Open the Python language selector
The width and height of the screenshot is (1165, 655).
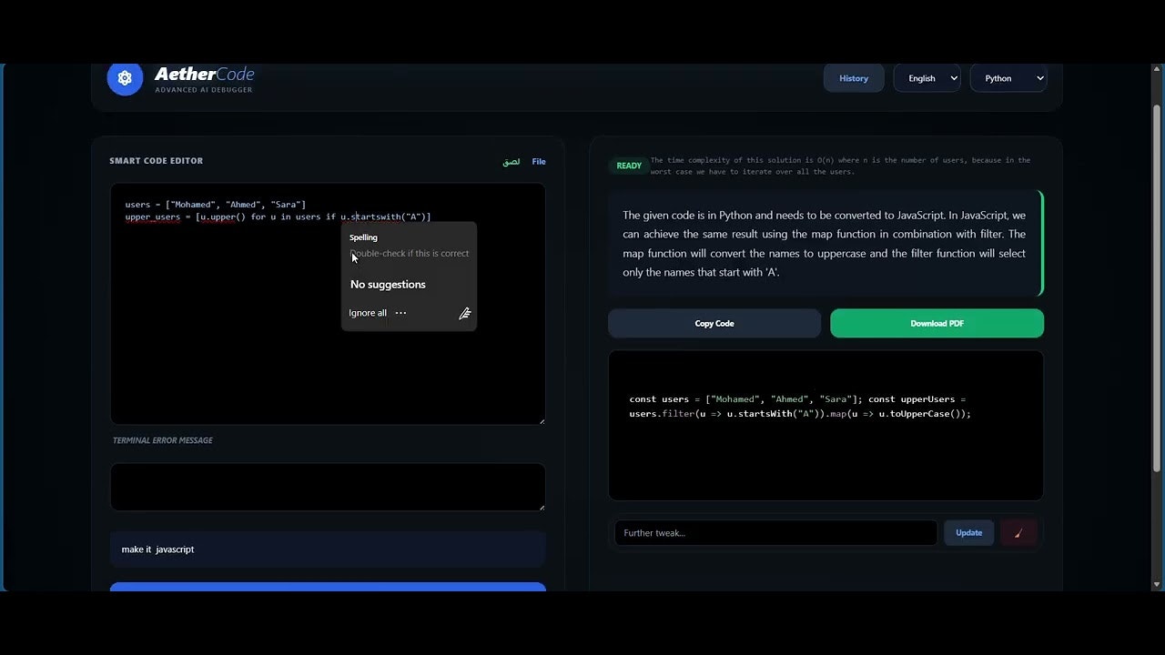tap(1008, 78)
